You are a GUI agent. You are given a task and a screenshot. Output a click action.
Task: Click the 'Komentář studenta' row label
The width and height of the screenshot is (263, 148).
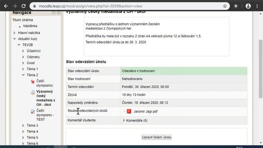(x=81, y=120)
